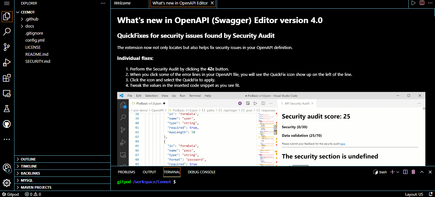Close the What's new in OpenAPI Editor tab

click(x=212, y=3)
